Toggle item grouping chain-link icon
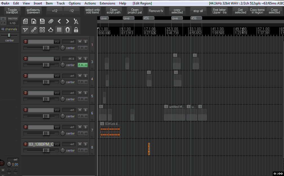 pos(34,30)
